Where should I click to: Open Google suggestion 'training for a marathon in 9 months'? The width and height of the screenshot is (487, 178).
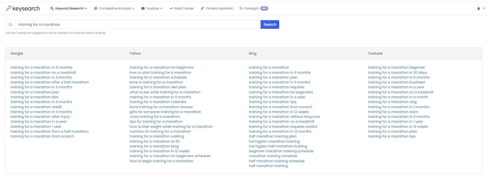point(41,102)
